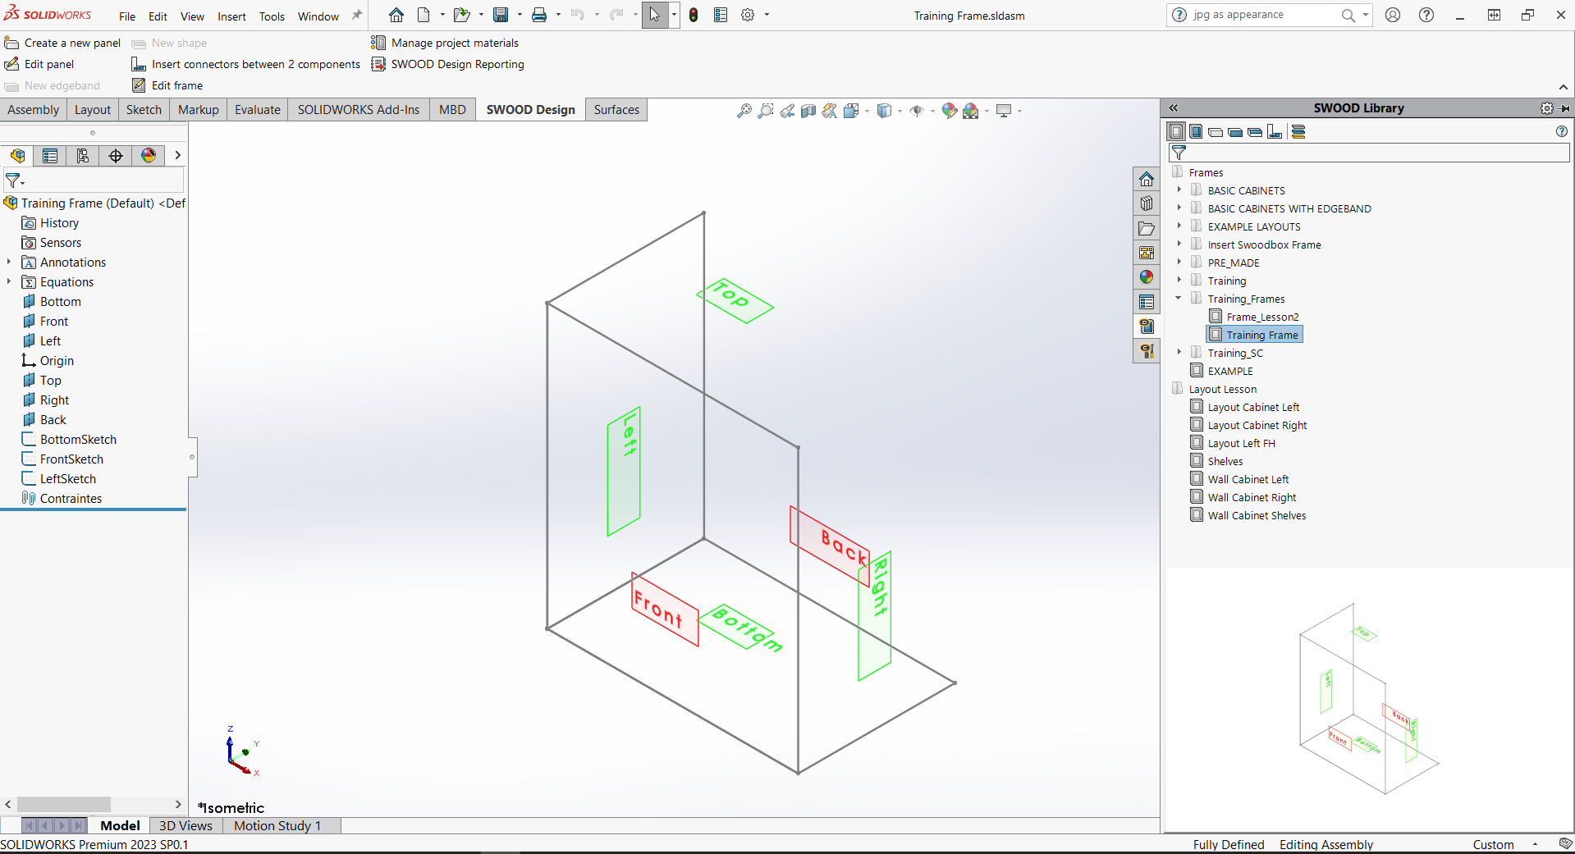The image size is (1575, 854).
Task: Click the Home icon in top toolbar
Action: [396, 15]
